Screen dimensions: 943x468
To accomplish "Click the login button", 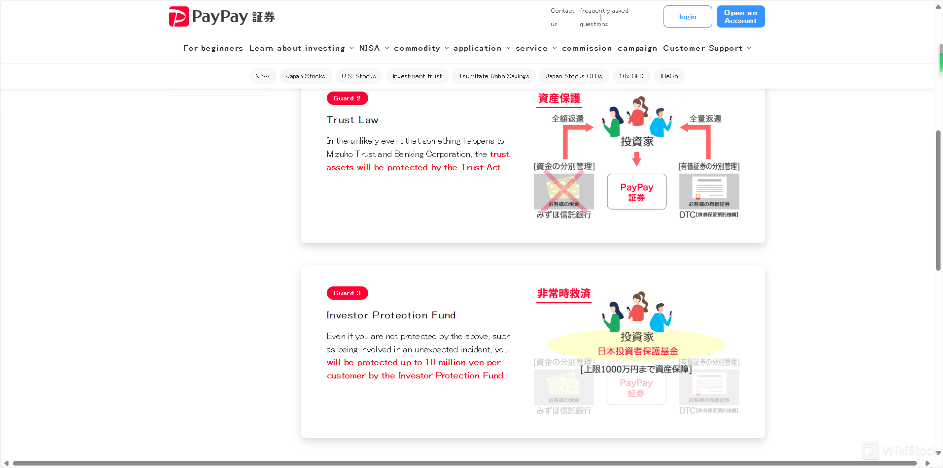I will (x=688, y=17).
